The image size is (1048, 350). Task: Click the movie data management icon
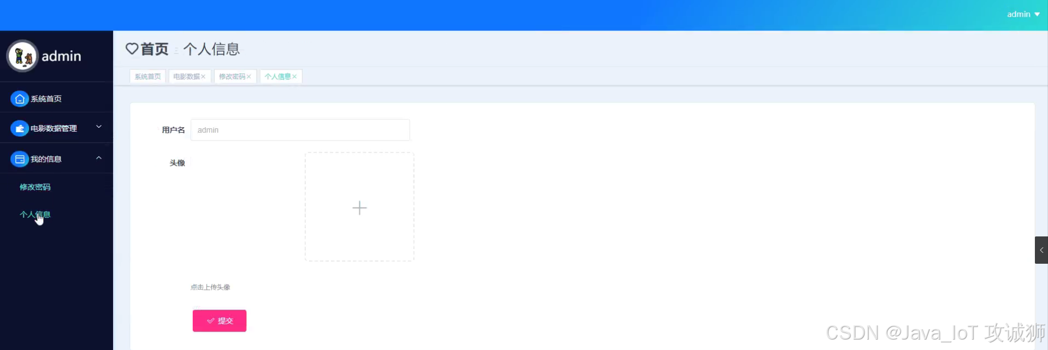coord(20,128)
